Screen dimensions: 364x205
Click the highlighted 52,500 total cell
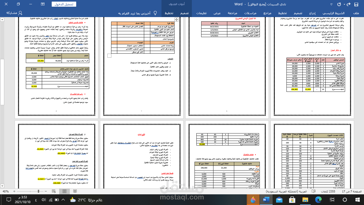tap(34, 86)
